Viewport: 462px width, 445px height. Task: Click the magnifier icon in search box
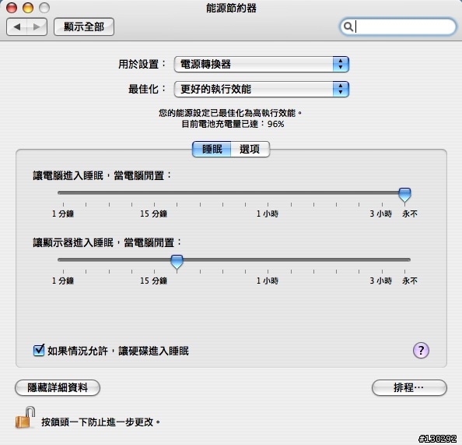[x=348, y=26]
